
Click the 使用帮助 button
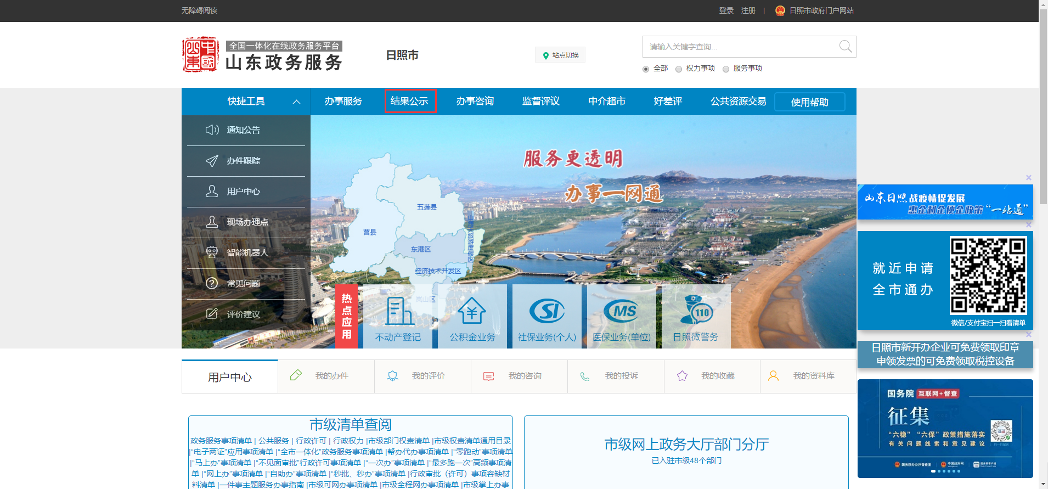point(809,102)
